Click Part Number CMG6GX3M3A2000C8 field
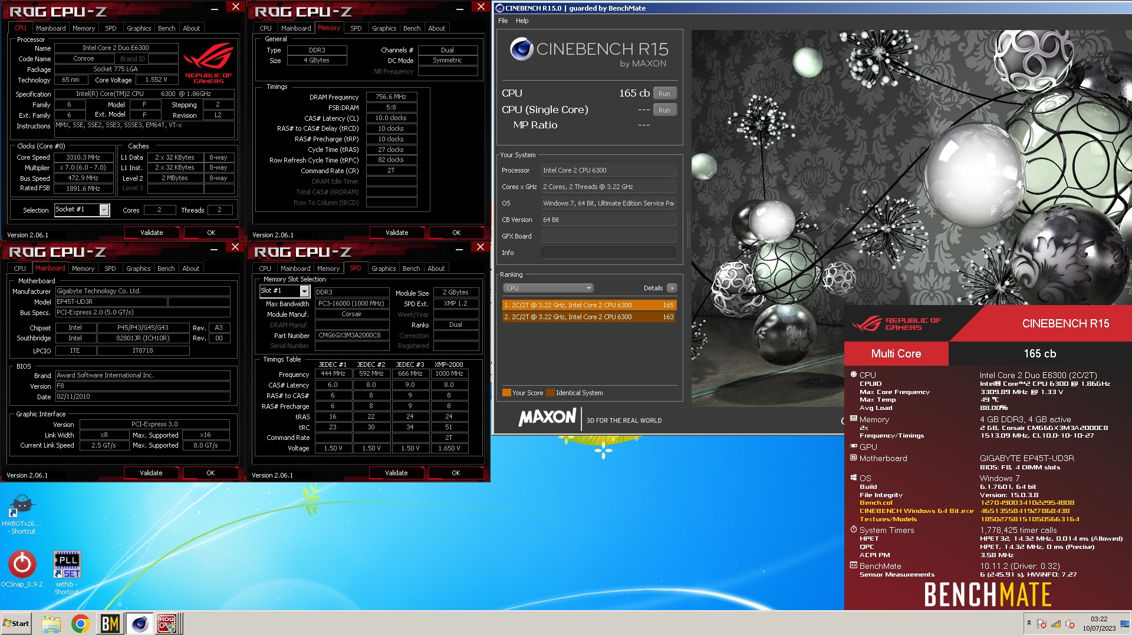This screenshot has height=636, width=1132. click(352, 336)
